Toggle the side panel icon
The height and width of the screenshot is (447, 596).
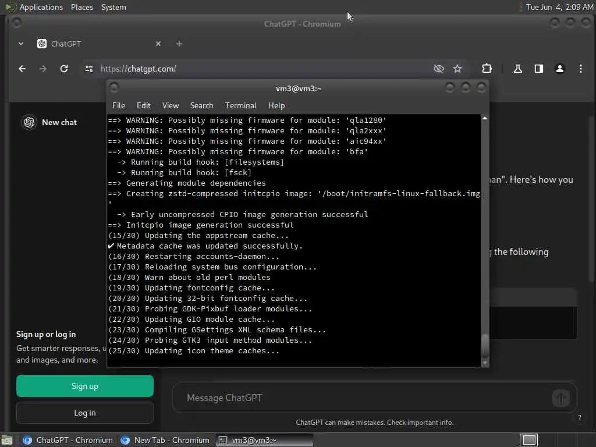point(538,69)
